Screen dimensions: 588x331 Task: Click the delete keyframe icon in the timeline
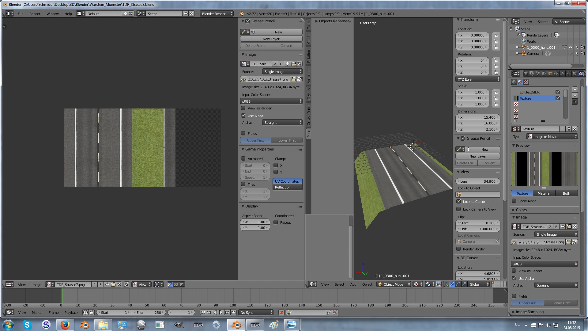(335, 312)
